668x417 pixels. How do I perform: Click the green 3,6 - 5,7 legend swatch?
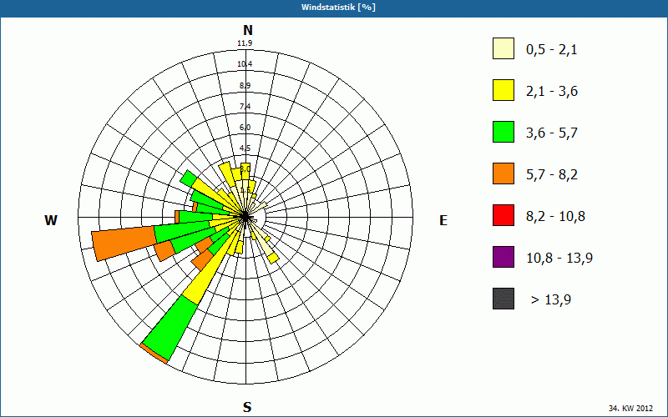504,132
